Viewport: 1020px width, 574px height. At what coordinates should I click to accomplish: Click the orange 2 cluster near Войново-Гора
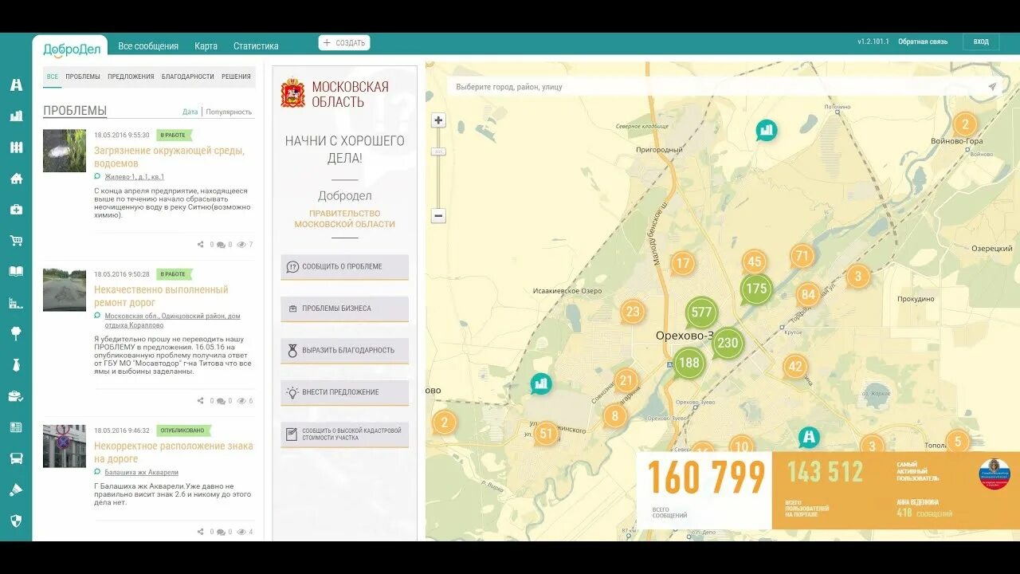click(x=965, y=124)
